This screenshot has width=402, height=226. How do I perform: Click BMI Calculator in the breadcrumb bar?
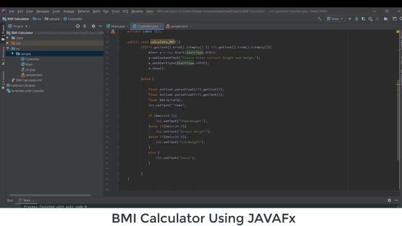click(x=16, y=19)
